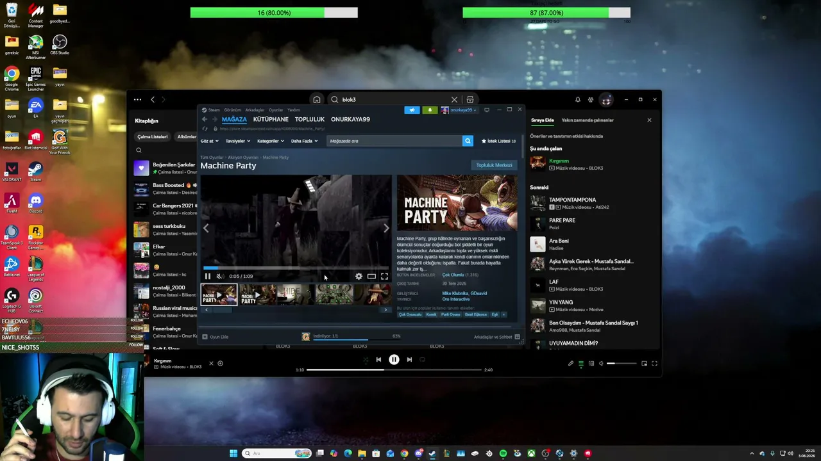Viewport: 821px width, 461px height.
Task: Toggle shuffle in the Spotify player
Action: tap(366, 360)
